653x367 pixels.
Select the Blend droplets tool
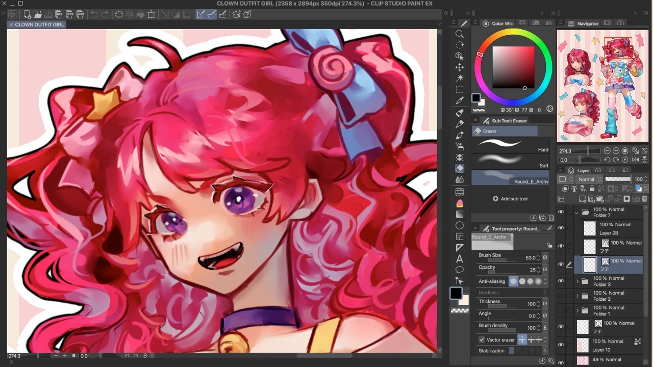tap(459, 180)
